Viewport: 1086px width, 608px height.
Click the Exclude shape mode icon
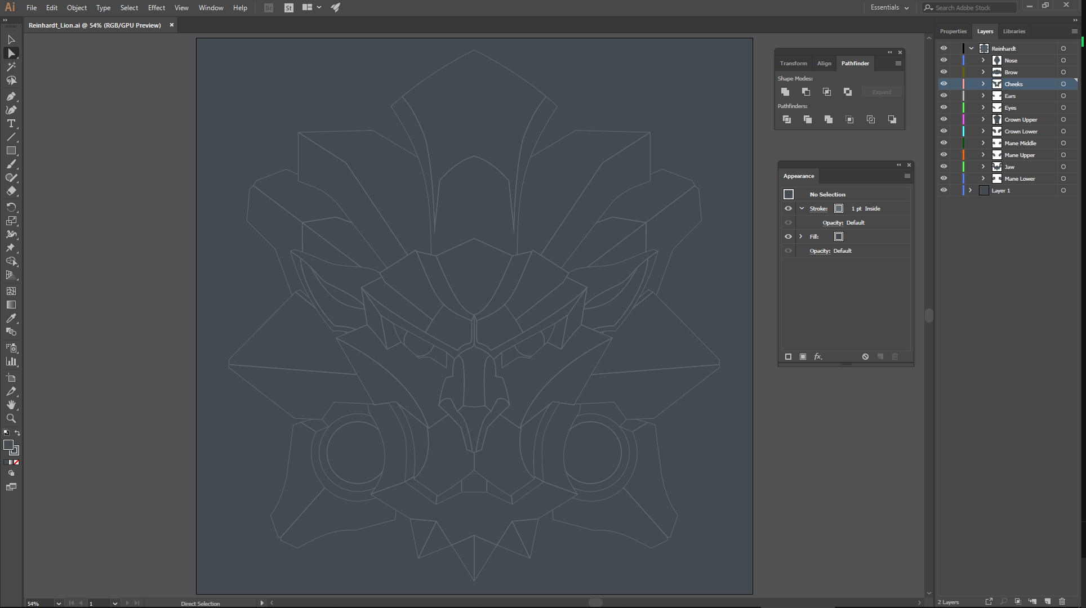(x=848, y=92)
